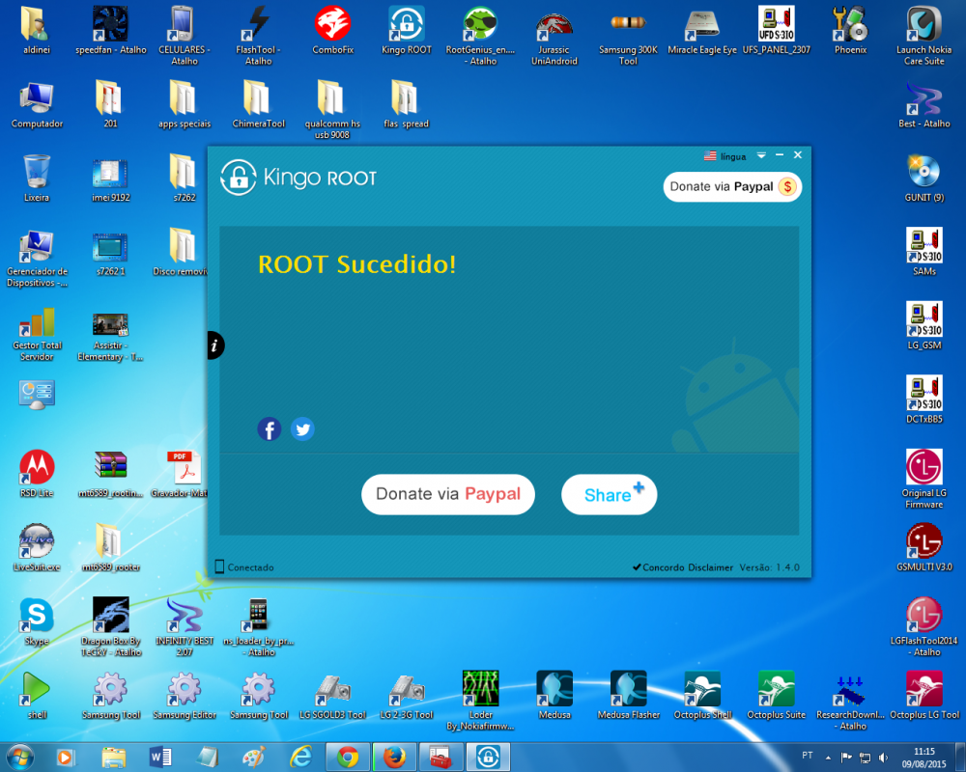Select the FlashTool - Atalho icon
The image size is (966, 772).
[x=259, y=36]
